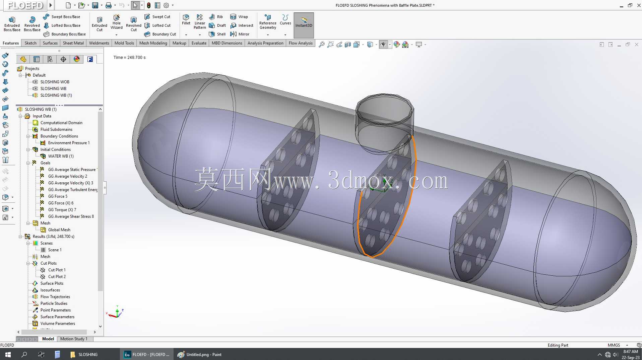Activate the Extruded Cut tool
Viewport: 642px width, 360px height.
100,24
